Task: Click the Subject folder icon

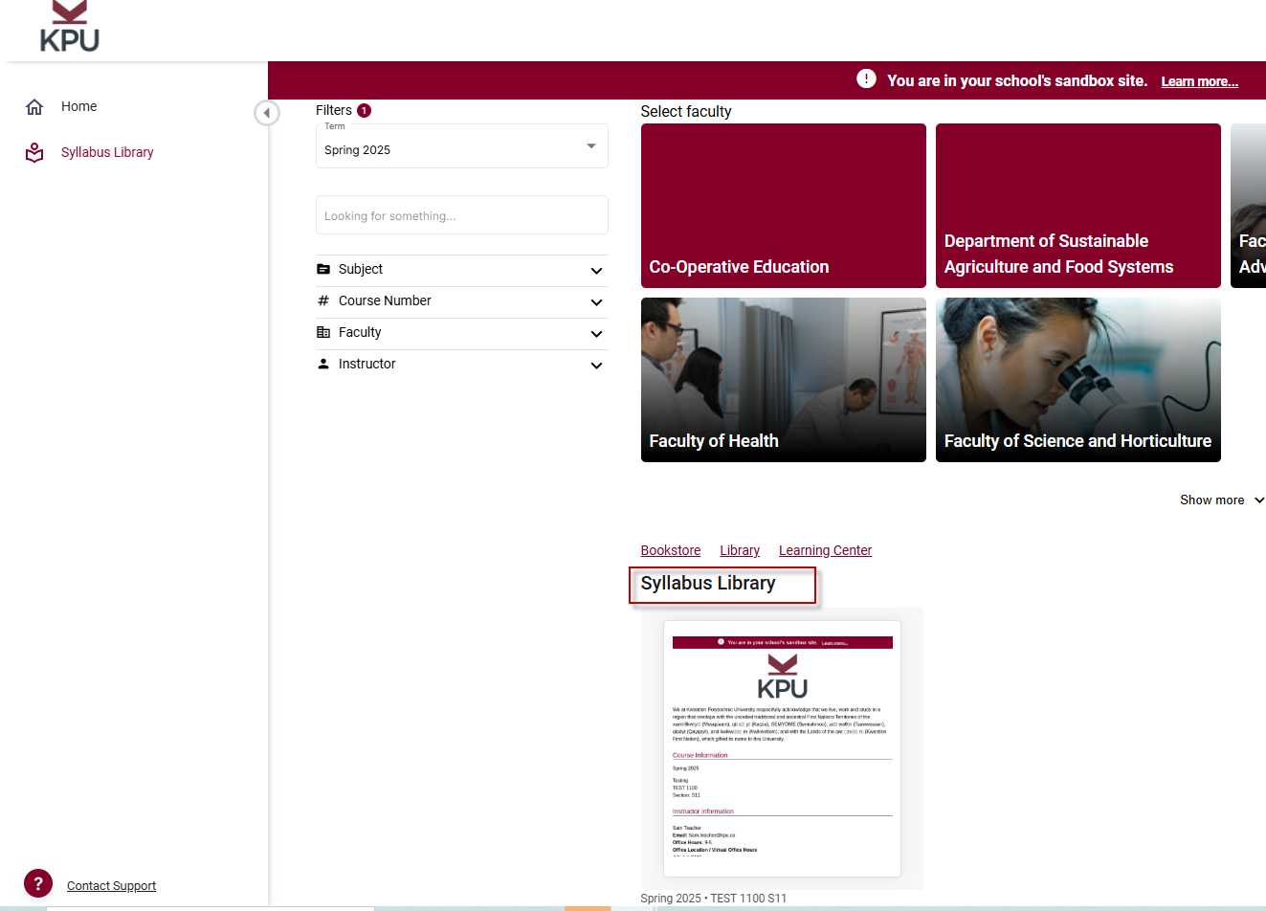Action: 323,269
